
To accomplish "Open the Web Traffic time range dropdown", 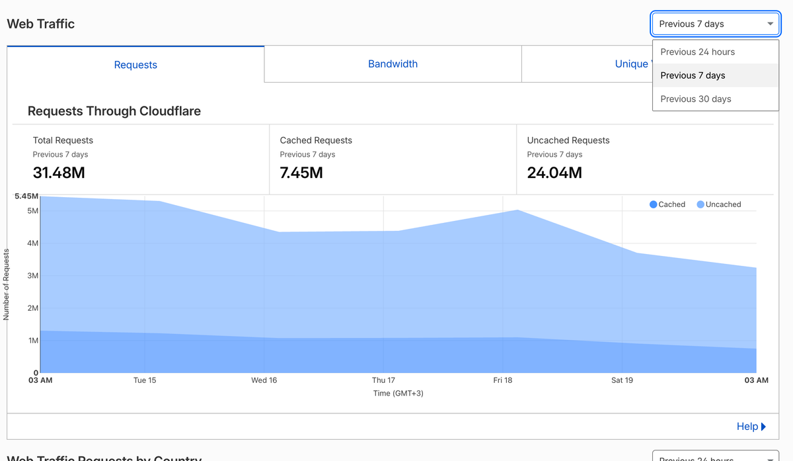I will 715,24.
